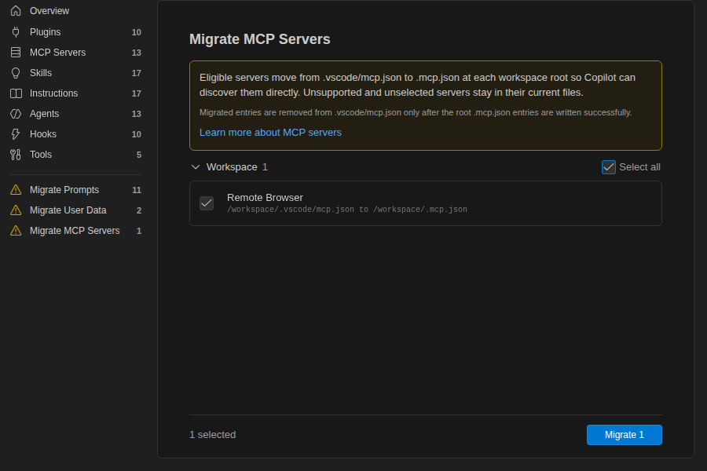Select Migrate MCP Servers entry
Viewport: 707px width, 471px height.
coord(75,231)
